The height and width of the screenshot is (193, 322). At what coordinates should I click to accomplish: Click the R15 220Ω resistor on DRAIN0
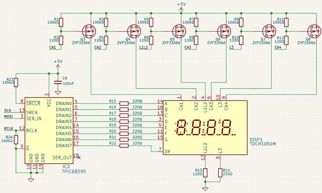(x=124, y=103)
